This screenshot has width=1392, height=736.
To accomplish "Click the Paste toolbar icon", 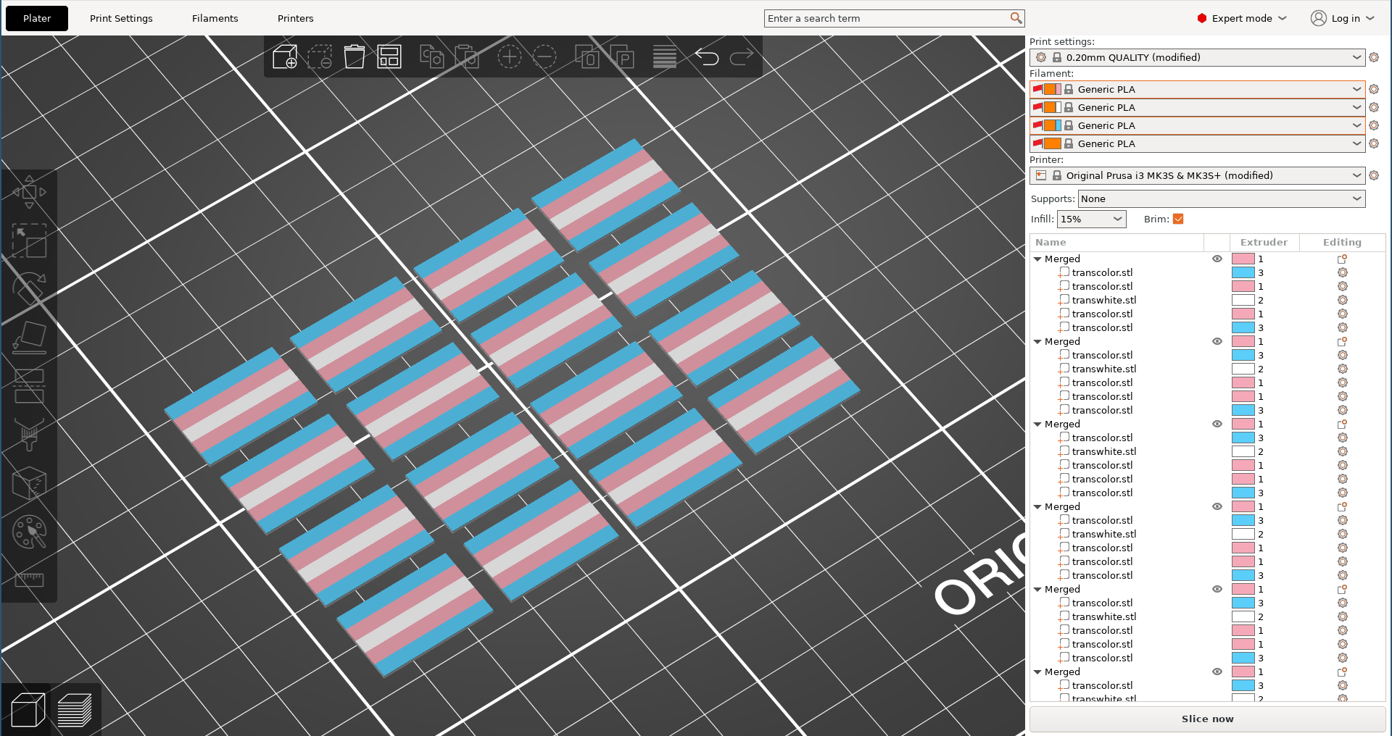I will point(467,57).
